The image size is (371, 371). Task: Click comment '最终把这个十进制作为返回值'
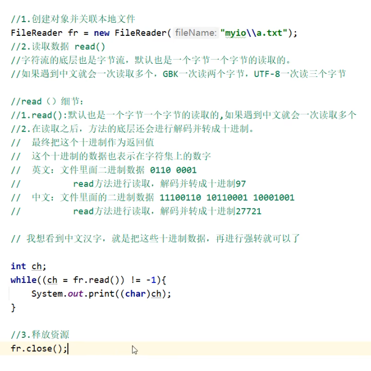tap(93, 143)
